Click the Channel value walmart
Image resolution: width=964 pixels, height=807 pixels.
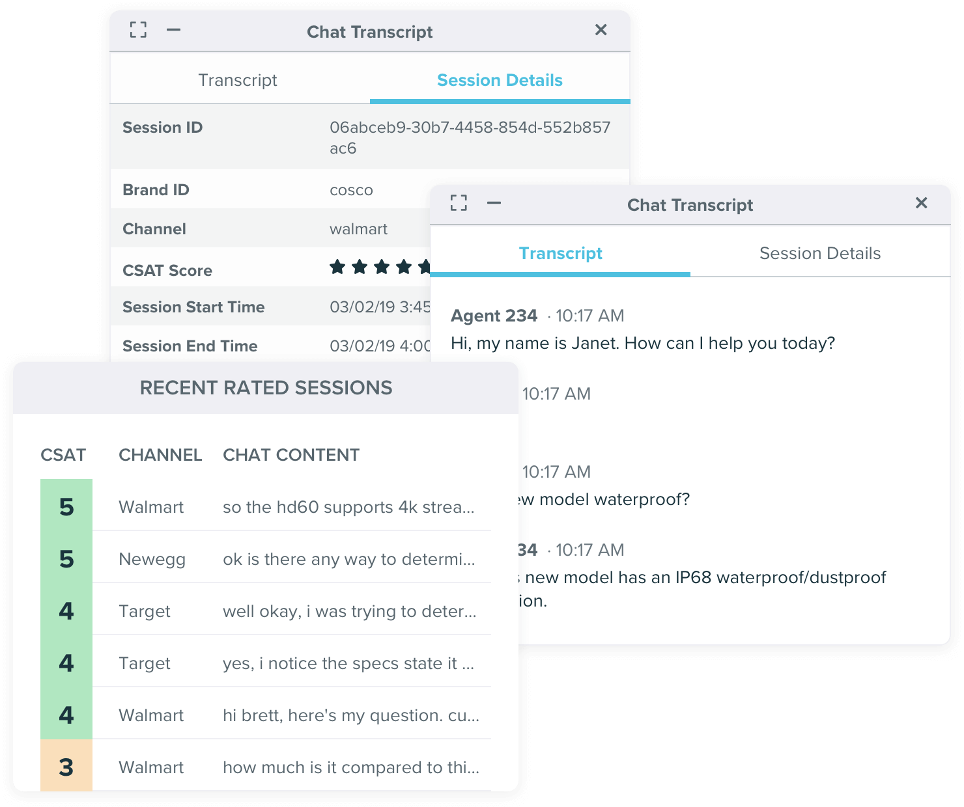(358, 229)
